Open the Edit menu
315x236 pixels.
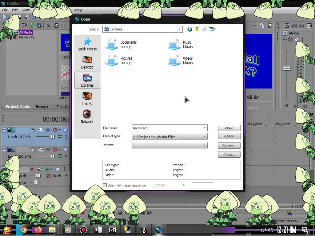tap(15, 10)
